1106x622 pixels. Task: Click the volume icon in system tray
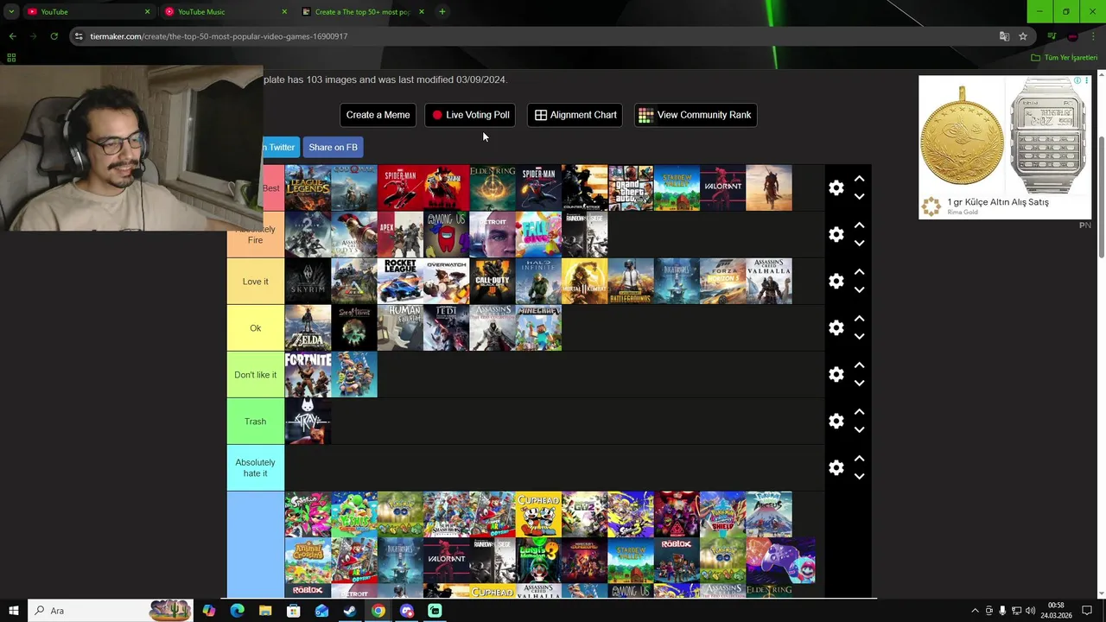tap(1030, 611)
